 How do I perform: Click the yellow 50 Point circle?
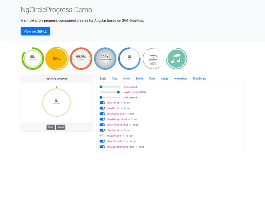click(57, 58)
